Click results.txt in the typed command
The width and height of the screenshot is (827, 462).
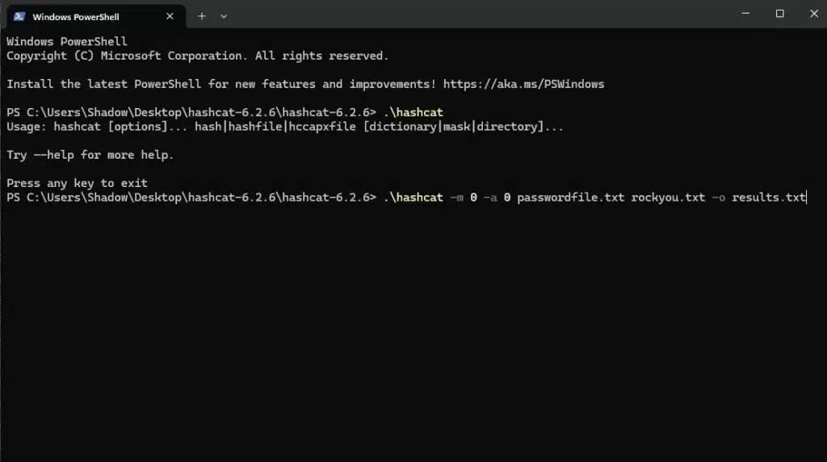click(769, 198)
